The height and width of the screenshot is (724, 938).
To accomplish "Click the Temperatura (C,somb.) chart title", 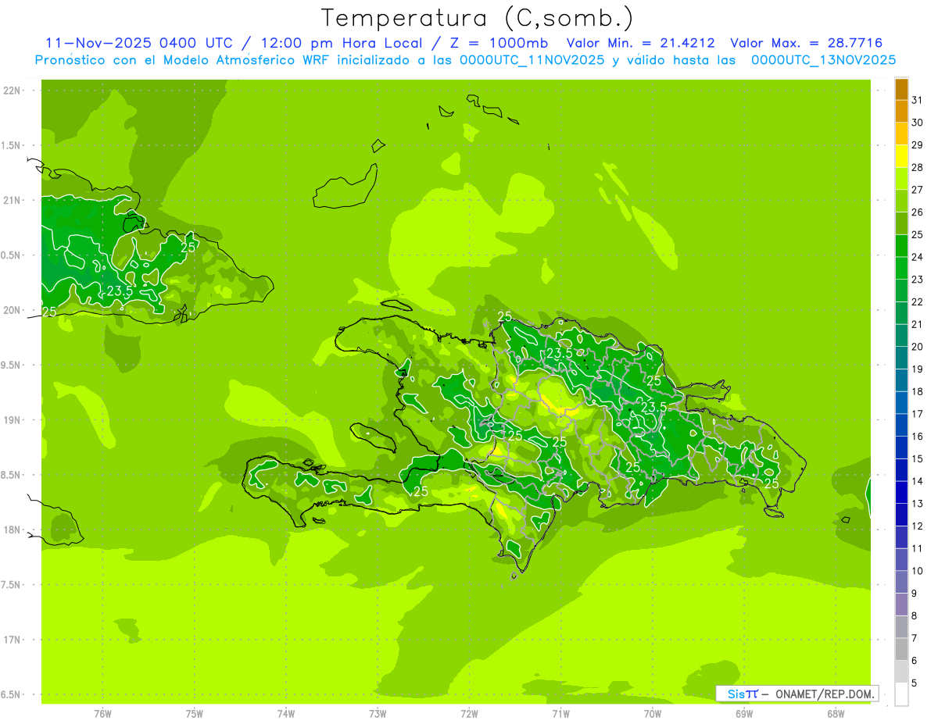I will coord(477,18).
